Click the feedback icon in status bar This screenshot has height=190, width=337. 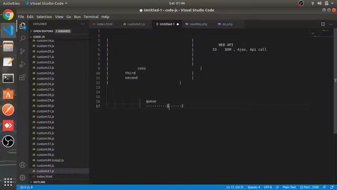[x=324, y=187]
